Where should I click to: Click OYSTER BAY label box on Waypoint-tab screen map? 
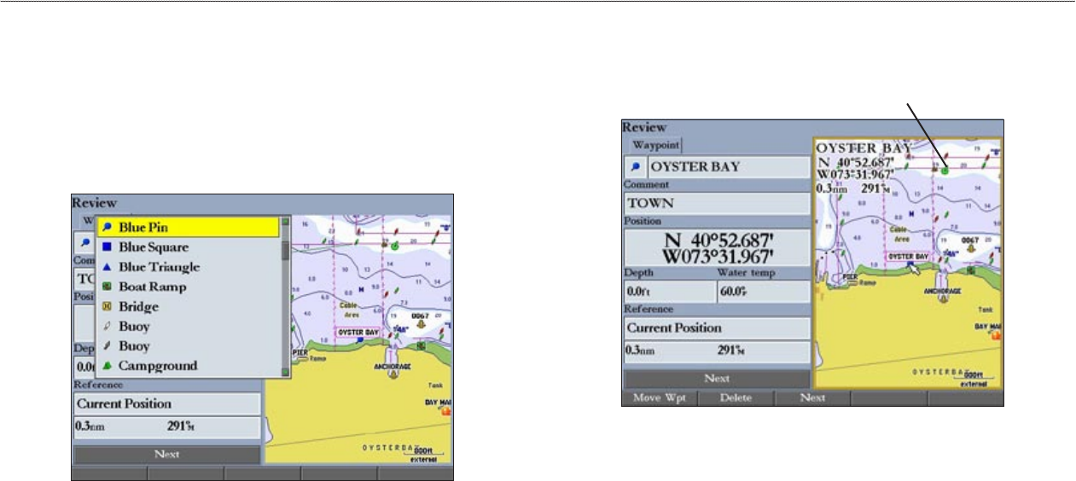click(x=908, y=256)
